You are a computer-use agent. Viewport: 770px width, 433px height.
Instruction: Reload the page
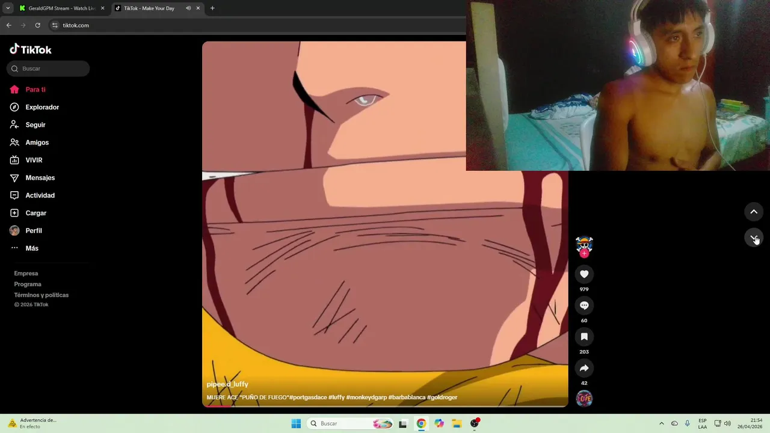pyautogui.click(x=37, y=25)
